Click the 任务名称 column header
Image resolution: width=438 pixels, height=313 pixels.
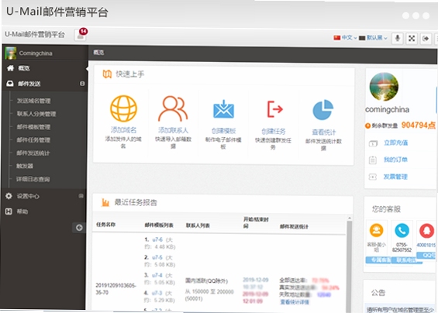(x=105, y=225)
